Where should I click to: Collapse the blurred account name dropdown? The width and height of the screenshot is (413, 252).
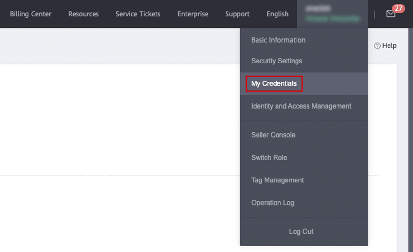332,14
